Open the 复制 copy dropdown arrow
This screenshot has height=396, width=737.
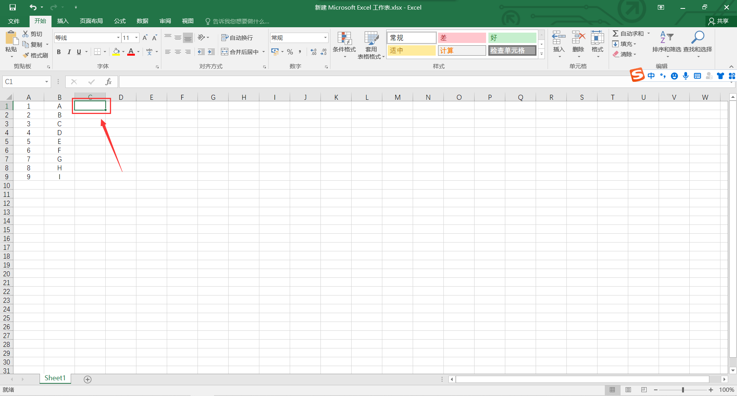coord(47,45)
